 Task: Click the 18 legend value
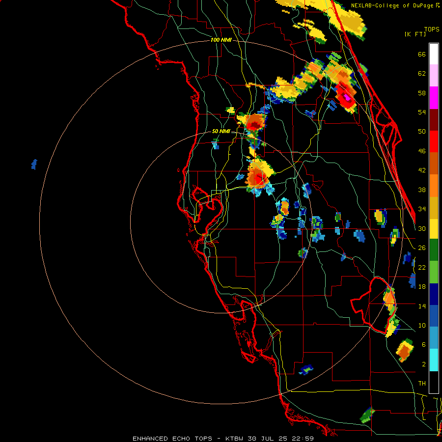[422, 287]
